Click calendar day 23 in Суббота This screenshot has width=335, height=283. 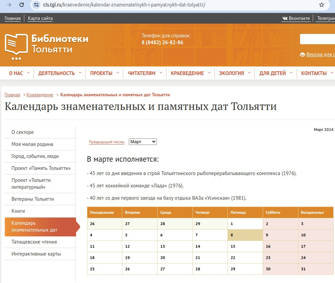click(x=280, y=258)
